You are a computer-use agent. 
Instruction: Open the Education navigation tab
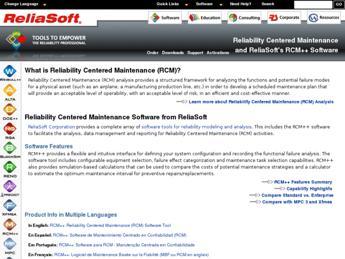tap(205, 18)
